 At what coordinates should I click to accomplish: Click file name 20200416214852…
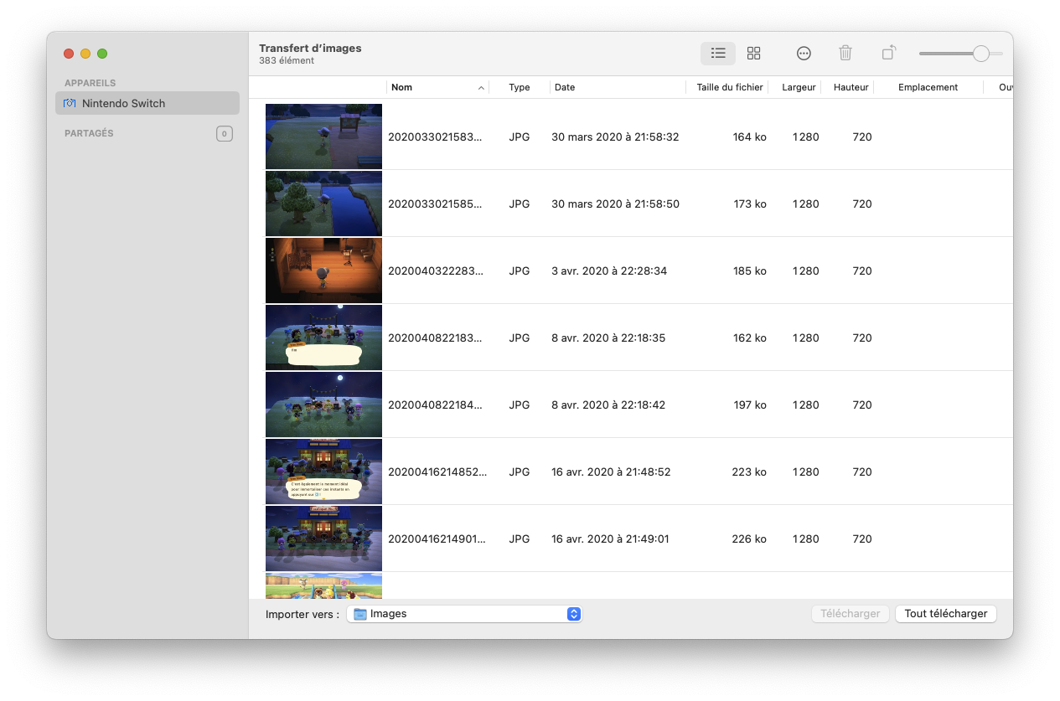click(437, 472)
